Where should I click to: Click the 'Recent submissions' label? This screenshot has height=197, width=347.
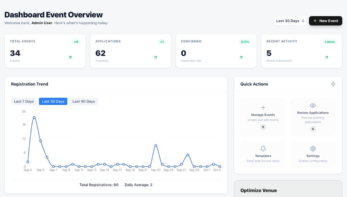279,61
